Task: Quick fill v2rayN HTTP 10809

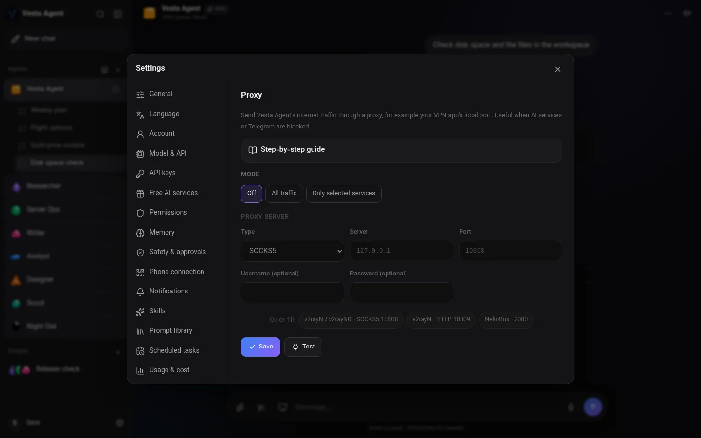Action: pos(442,320)
